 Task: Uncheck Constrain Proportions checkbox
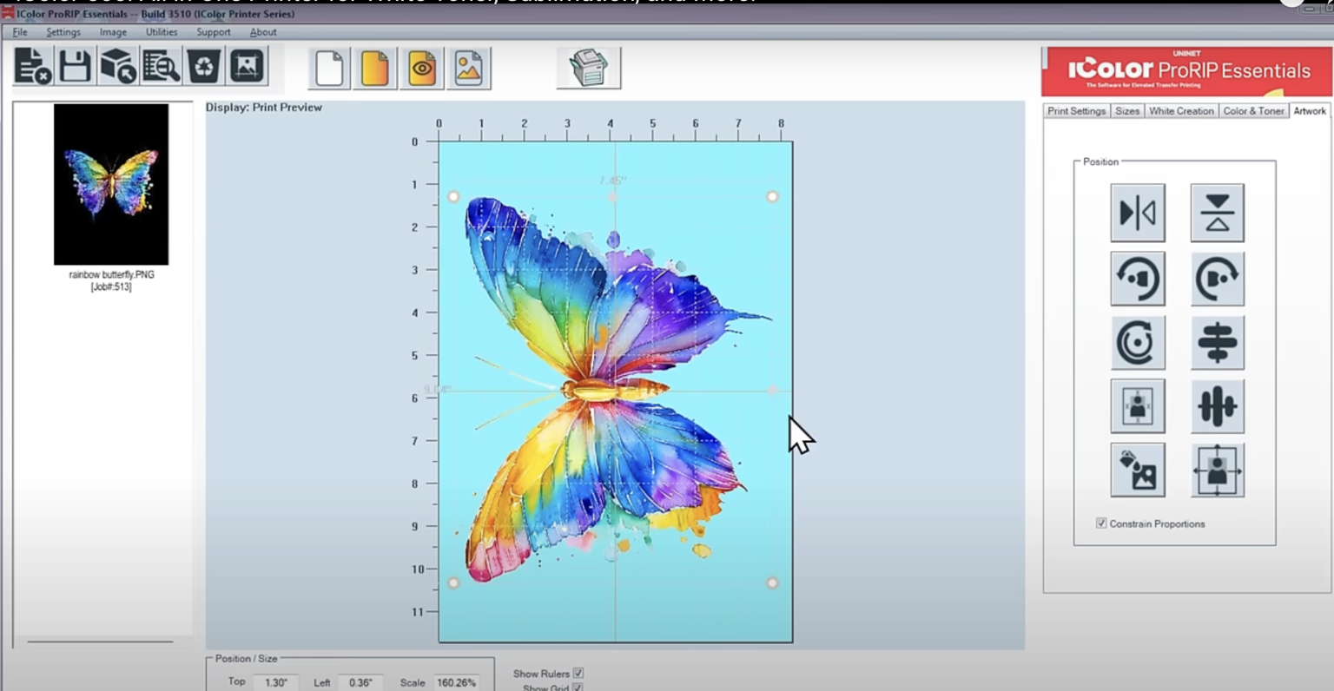pos(1101,523)
